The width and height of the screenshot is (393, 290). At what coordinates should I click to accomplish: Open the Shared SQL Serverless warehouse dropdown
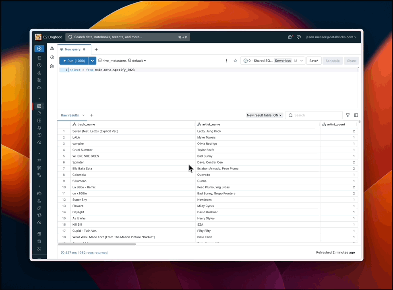pos(273,61)
